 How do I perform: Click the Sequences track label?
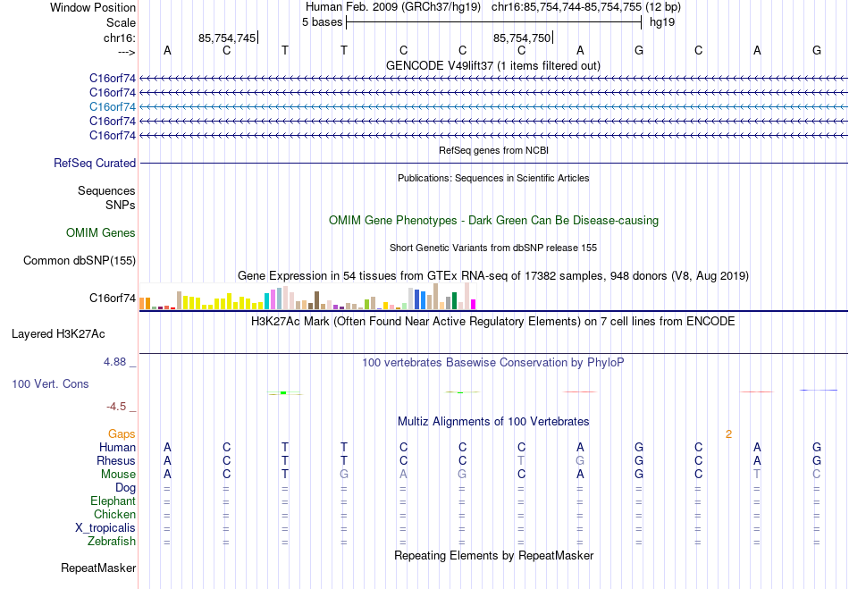(106, 190)
